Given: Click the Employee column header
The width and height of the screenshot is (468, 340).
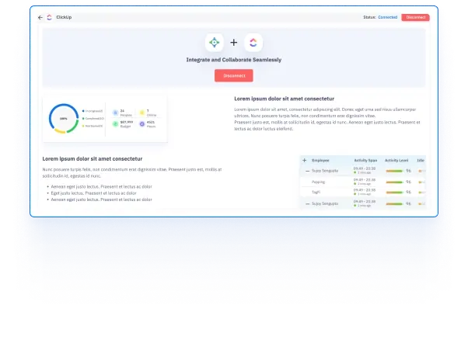Looking at the screenshot, I should (320, 161).
